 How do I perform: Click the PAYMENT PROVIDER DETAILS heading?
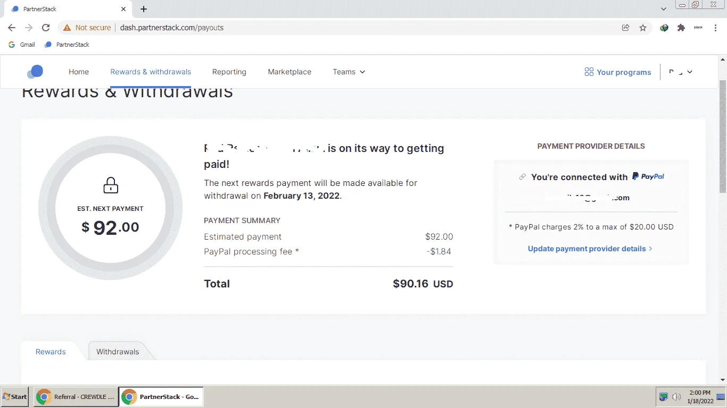[591, 146]
